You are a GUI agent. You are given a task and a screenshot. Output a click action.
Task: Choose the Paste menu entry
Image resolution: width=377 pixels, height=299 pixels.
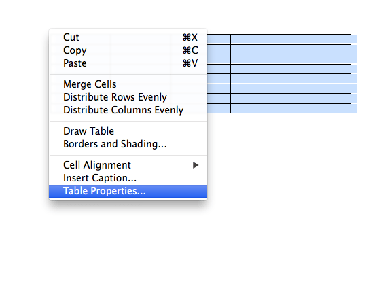(128, 63)
